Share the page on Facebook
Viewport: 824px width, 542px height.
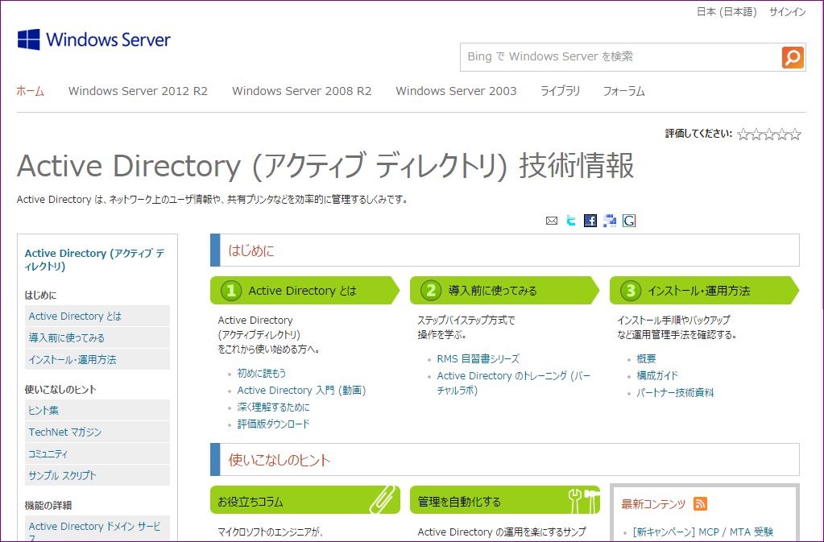tap(590, 221)
